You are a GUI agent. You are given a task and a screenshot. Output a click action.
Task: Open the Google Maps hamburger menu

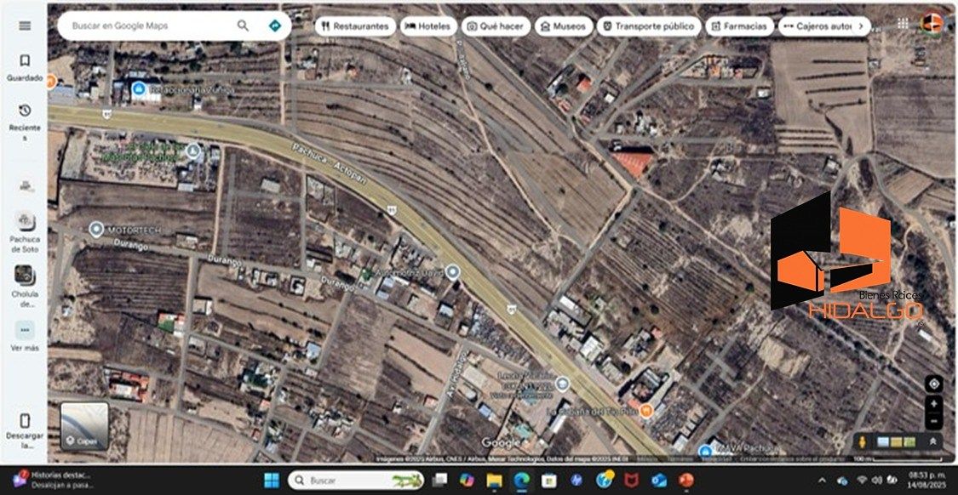pos(25,26)
